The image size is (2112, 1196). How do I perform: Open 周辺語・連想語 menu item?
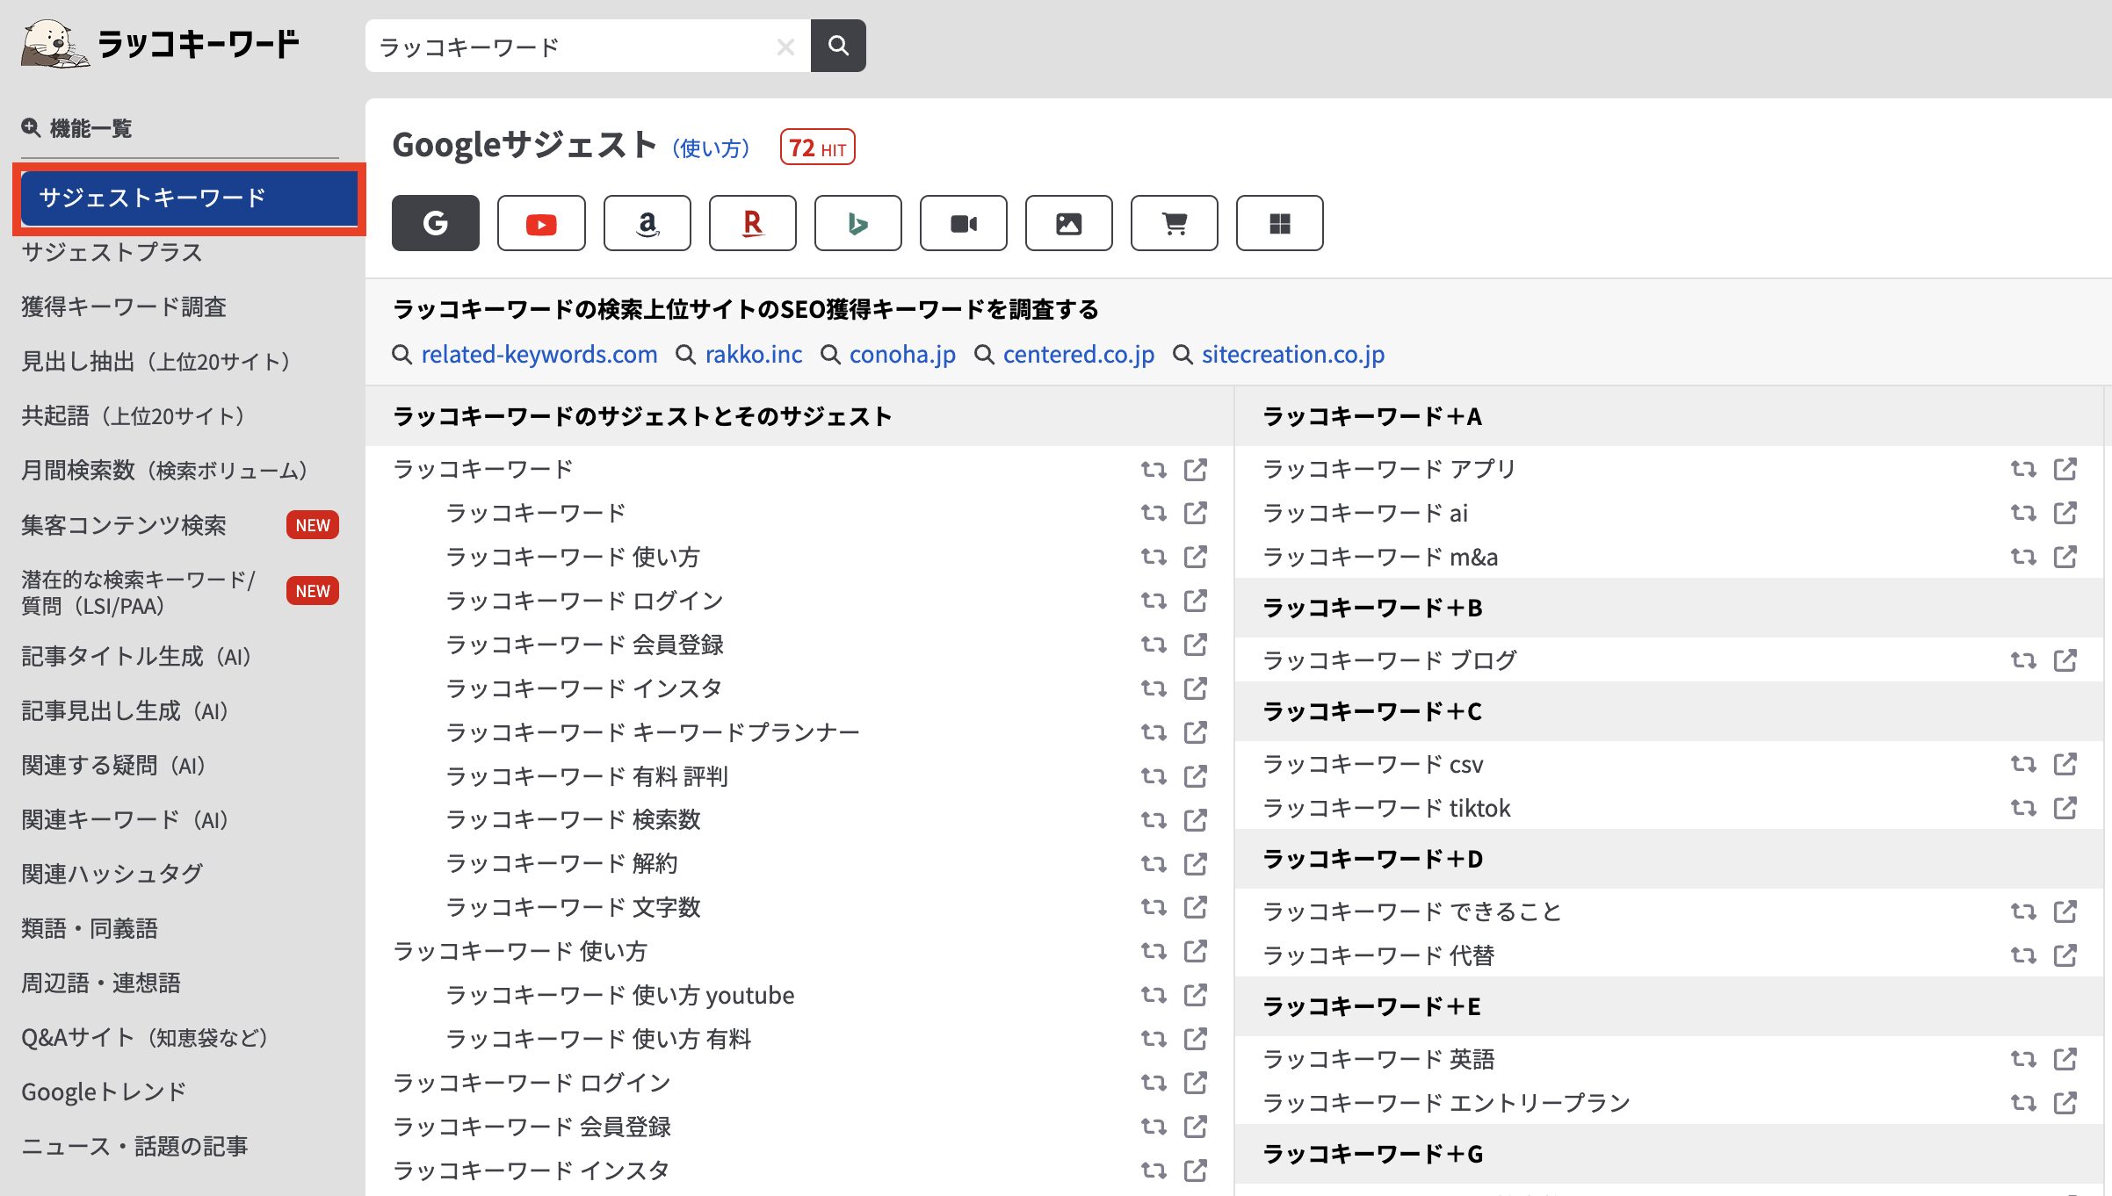tap(101, 983)
